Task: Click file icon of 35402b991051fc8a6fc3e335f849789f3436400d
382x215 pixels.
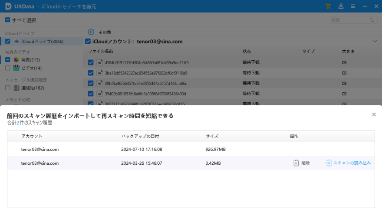Action: click(x=99, y=94)
